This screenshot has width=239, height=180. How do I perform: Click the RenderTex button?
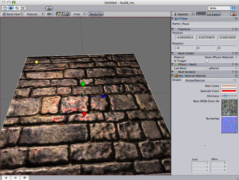tap(96, 14)
